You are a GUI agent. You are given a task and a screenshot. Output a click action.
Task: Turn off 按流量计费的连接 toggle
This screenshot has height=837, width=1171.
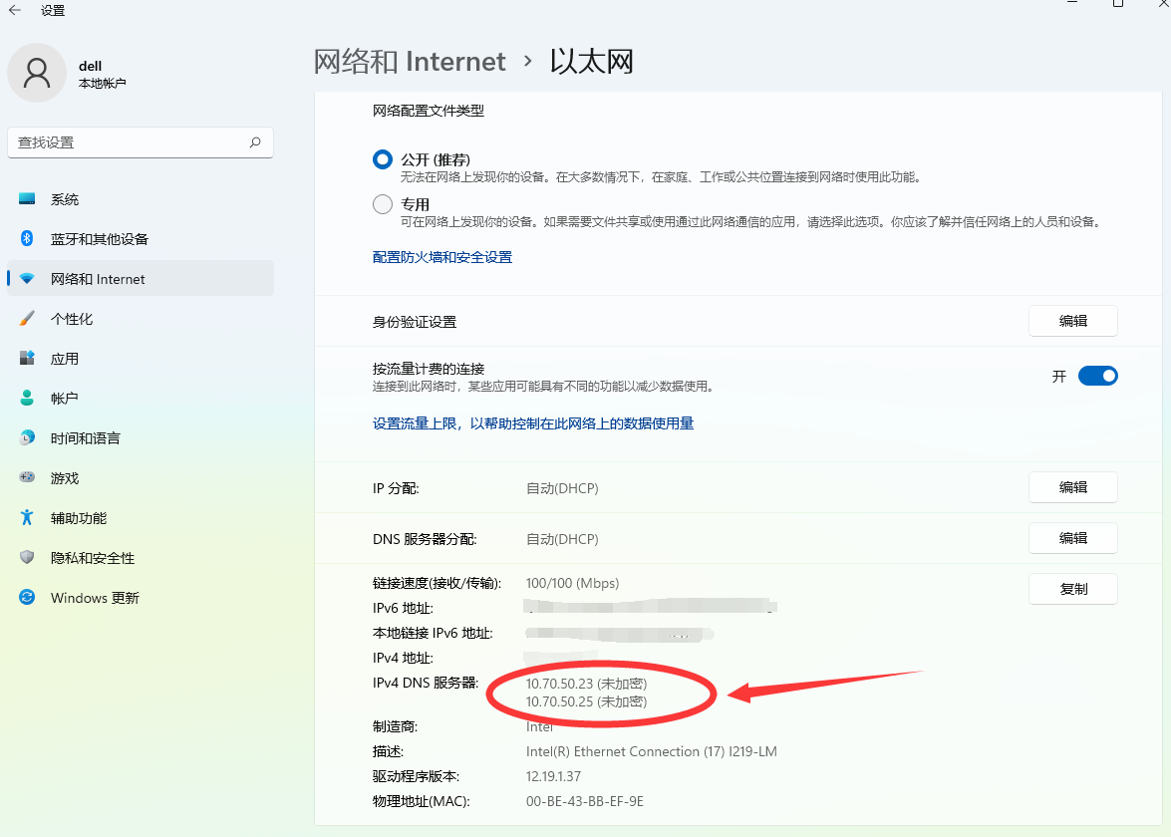(1097, 376)
